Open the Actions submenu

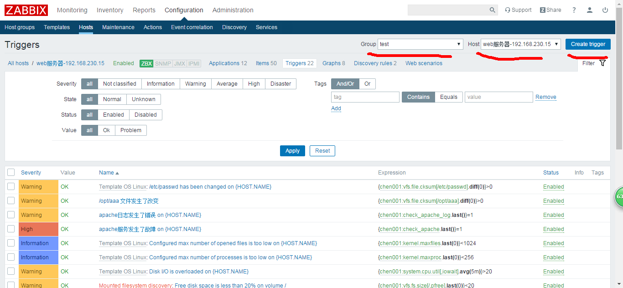(x=153, y=27)
